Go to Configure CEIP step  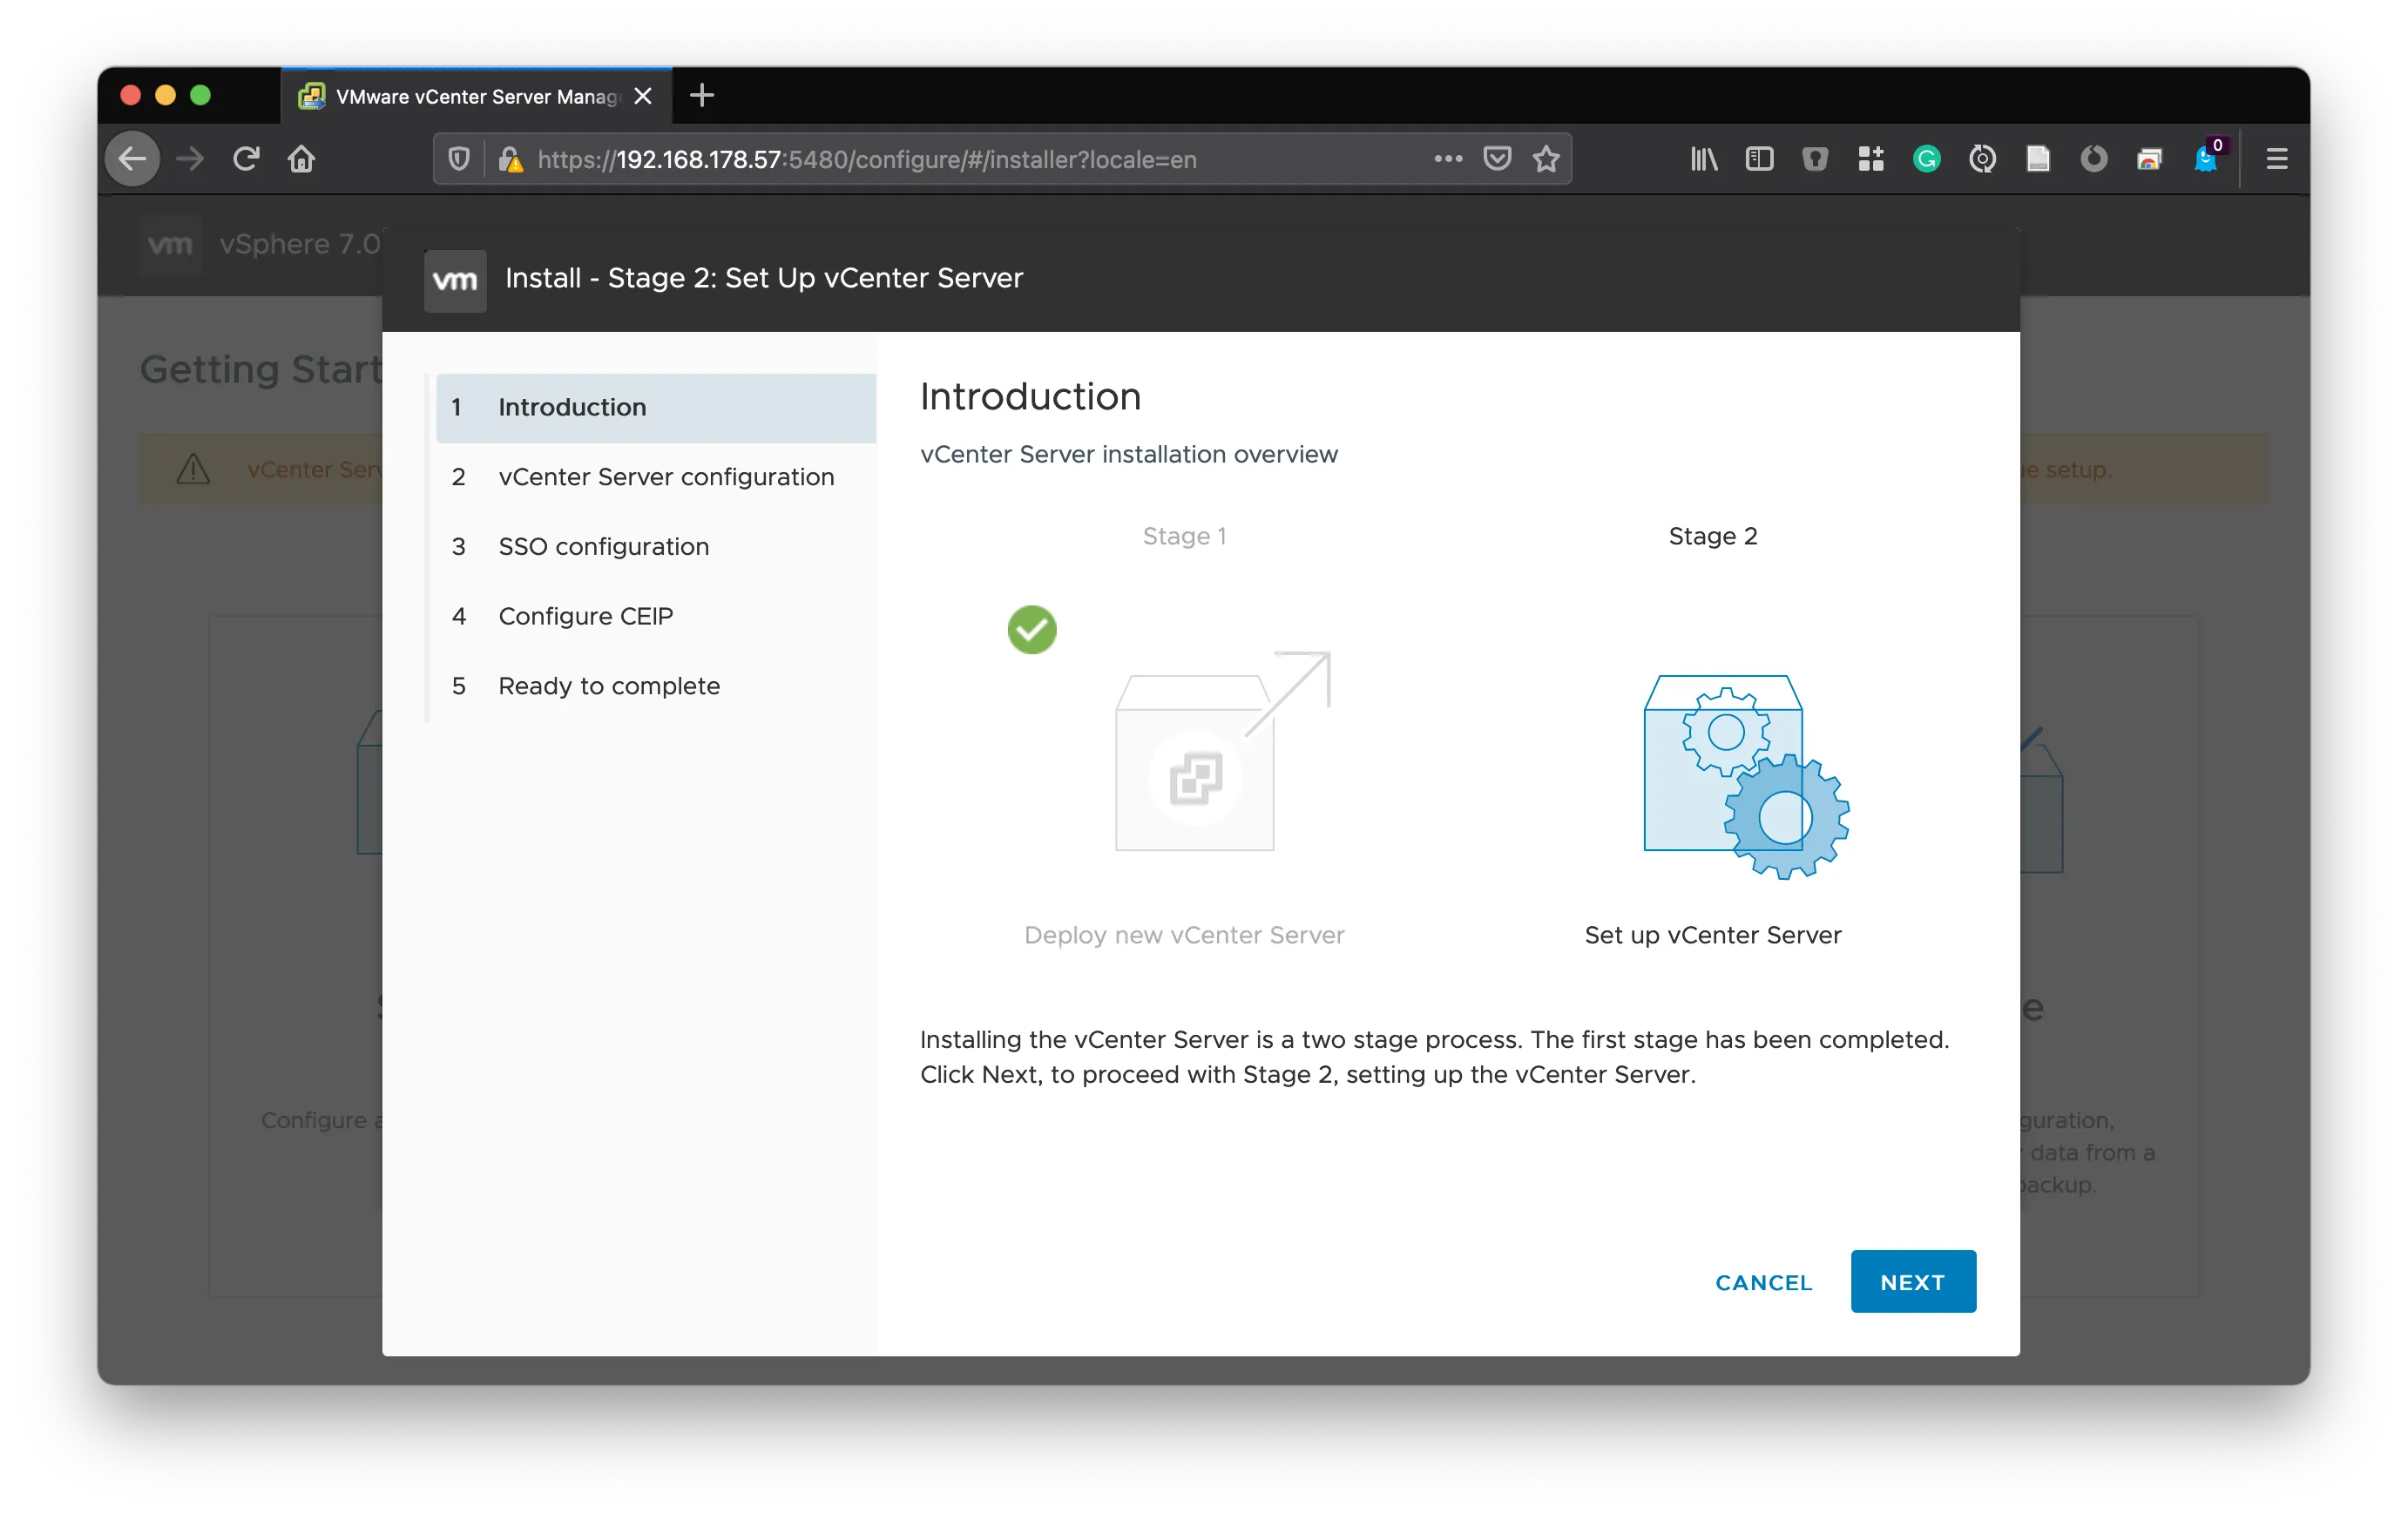point(585,616)
